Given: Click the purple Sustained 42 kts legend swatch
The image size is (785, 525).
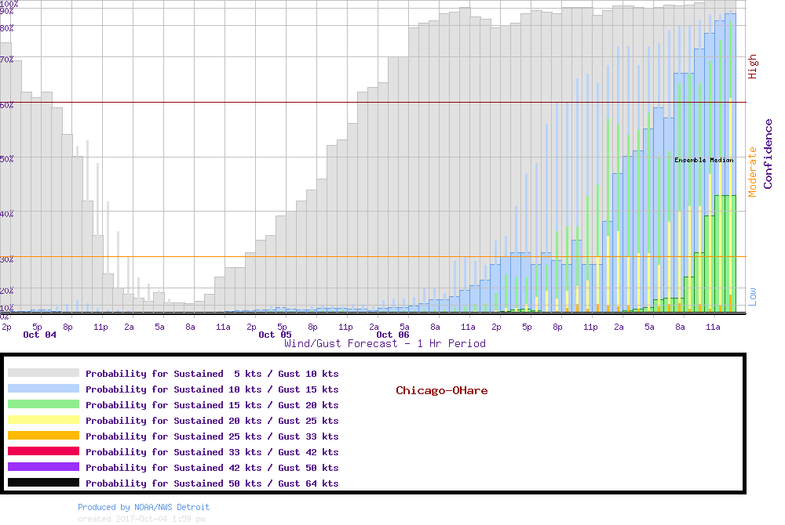Looking at the screenshot, I should pyautogui.click(x=43, y=467).
